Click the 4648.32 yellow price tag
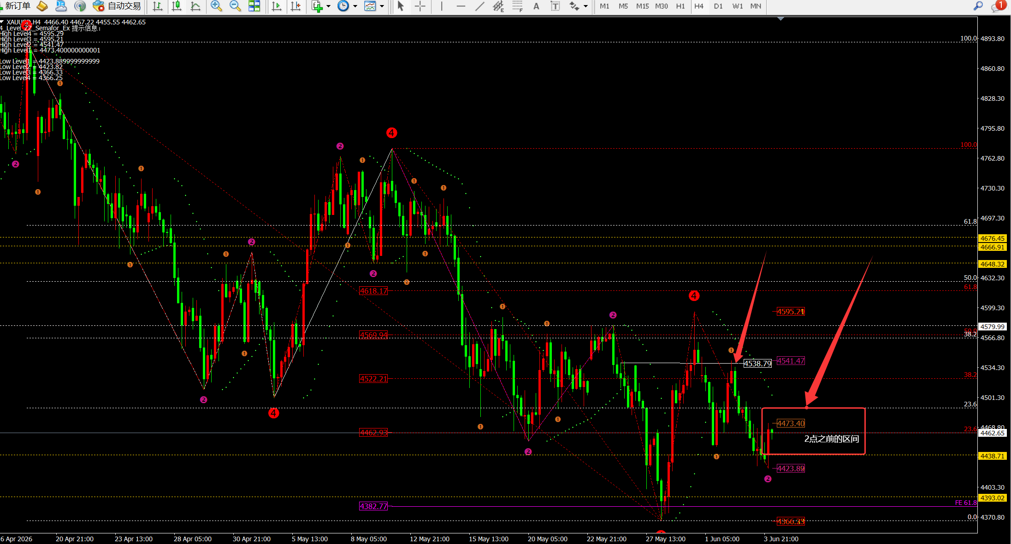The height and width of the screenshot is (544, 1011). [x=992, y=264]
